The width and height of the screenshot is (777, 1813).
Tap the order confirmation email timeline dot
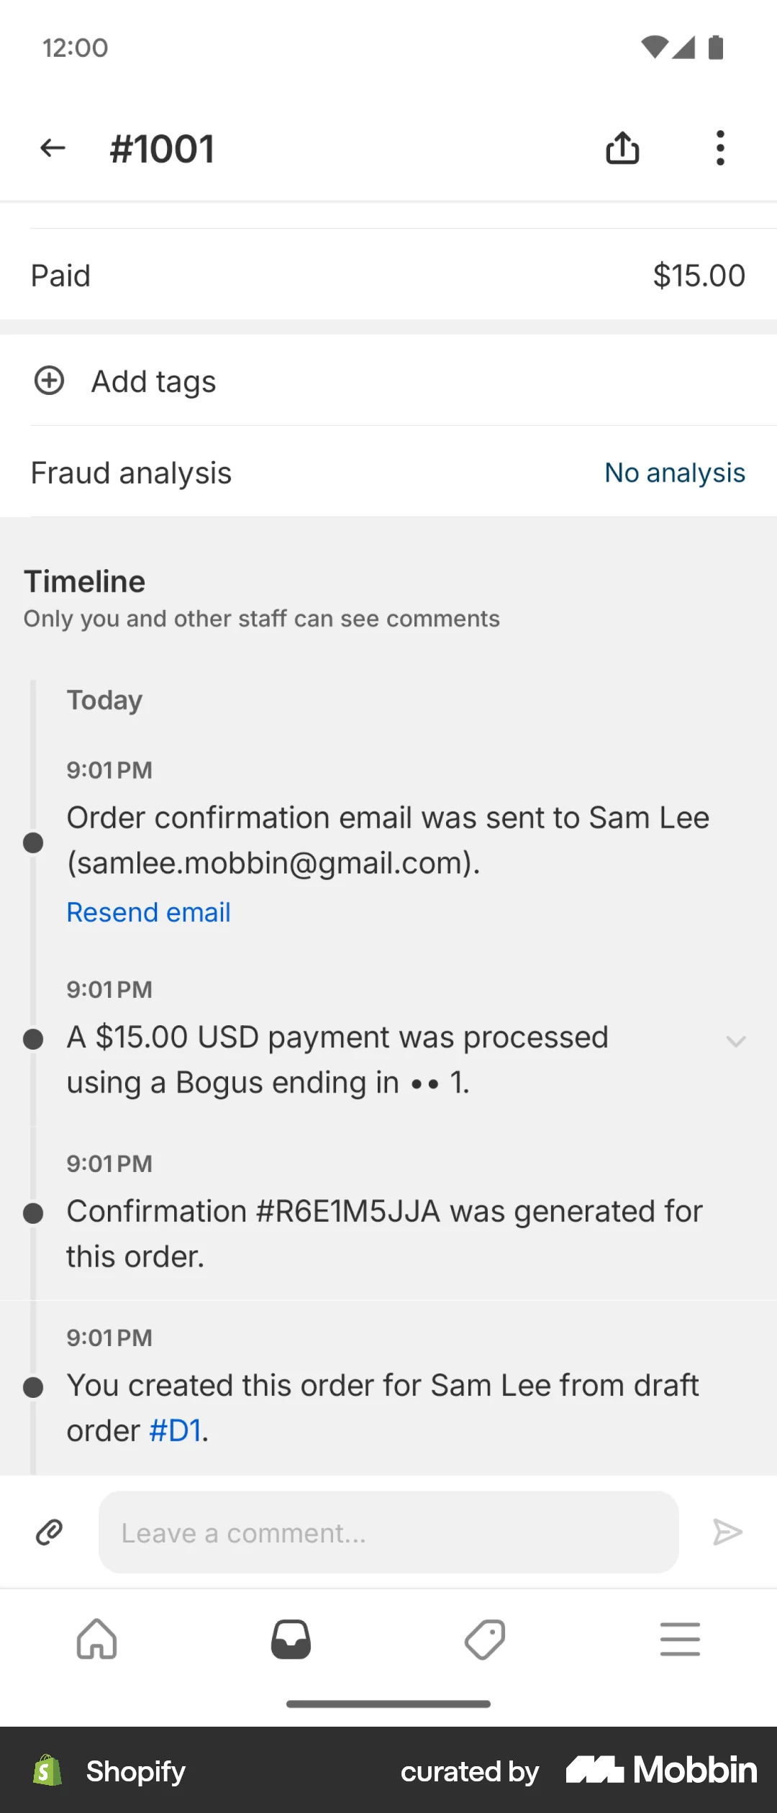pos(33,842)
